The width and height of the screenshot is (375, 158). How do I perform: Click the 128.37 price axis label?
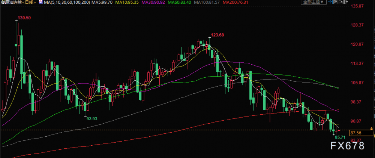pos(357,25)
